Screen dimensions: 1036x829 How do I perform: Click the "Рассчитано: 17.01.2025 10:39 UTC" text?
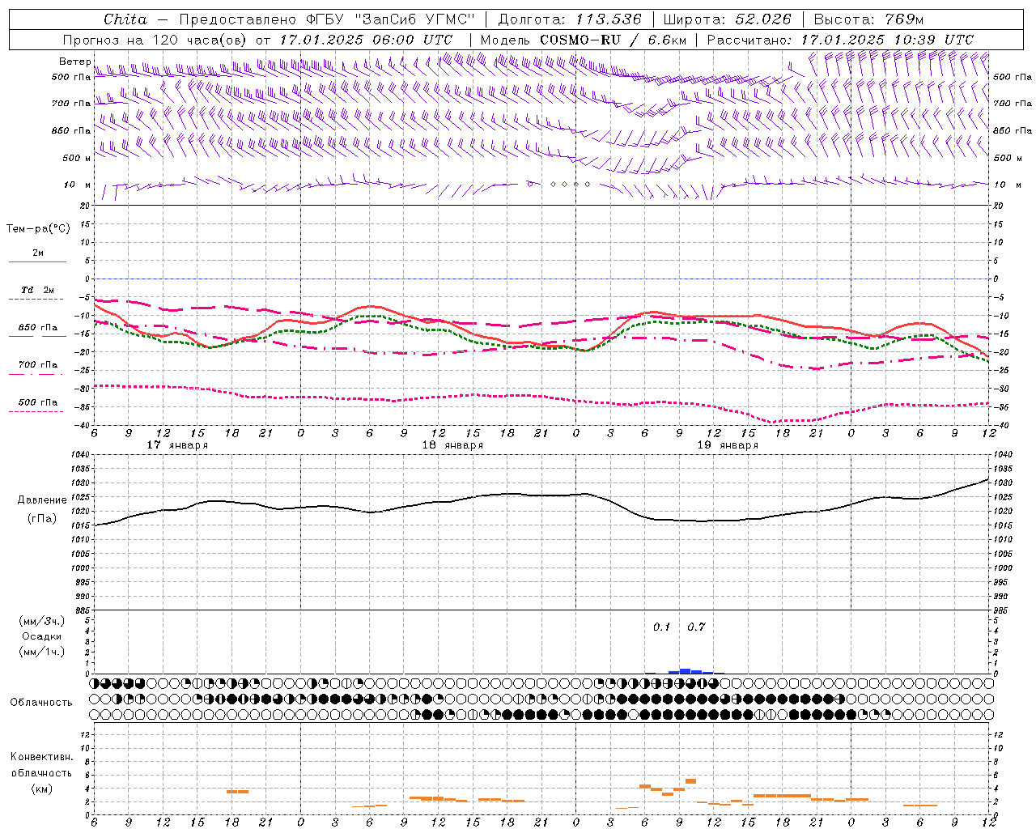click(x=840, y=40)
